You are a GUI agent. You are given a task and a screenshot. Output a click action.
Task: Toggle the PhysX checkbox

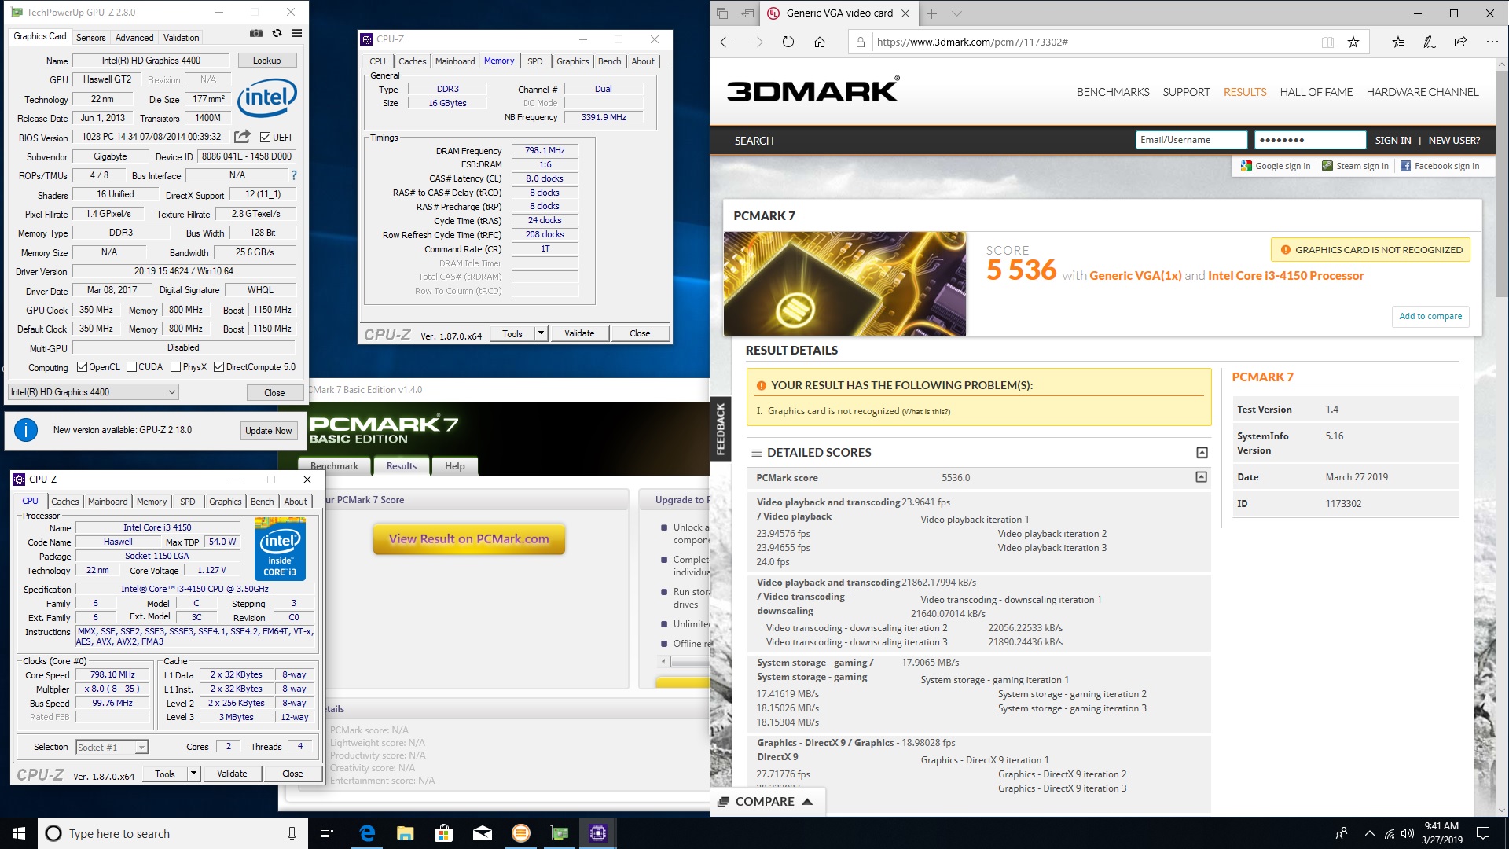(x=176, y=367)
